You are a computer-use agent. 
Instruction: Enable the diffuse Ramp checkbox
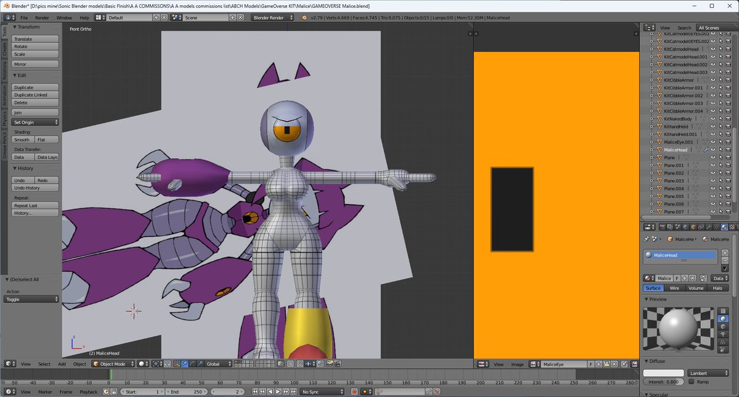[692, 382]
